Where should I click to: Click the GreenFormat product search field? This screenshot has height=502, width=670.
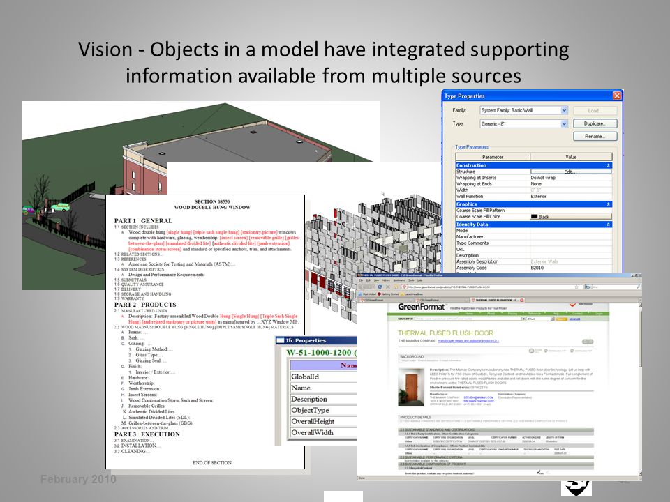pyautogui.click(x=468, y=319)
